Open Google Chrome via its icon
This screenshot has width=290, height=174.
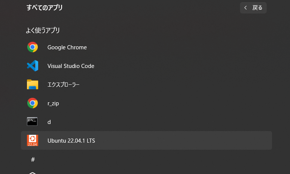pyautogui.click(x=33, y=47)
